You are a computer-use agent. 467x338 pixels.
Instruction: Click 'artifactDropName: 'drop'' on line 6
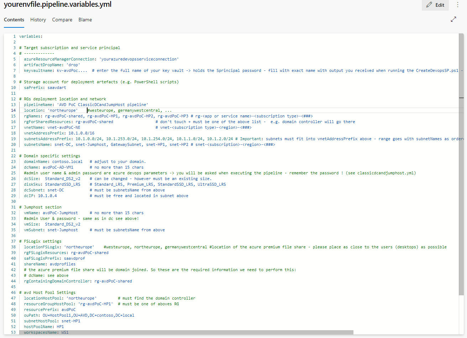52,65
